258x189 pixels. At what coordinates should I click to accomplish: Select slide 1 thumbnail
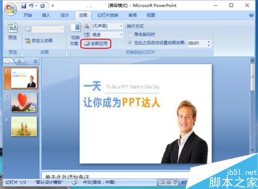tap(24, 78)
